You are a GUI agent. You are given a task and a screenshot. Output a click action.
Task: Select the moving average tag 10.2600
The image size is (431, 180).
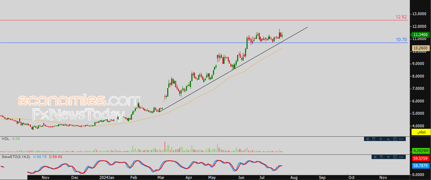(x=421, y=48)
